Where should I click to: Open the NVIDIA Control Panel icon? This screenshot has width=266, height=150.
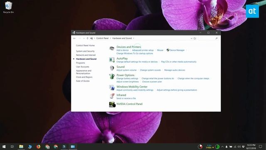pyautogui.click(x=112, y=105)
